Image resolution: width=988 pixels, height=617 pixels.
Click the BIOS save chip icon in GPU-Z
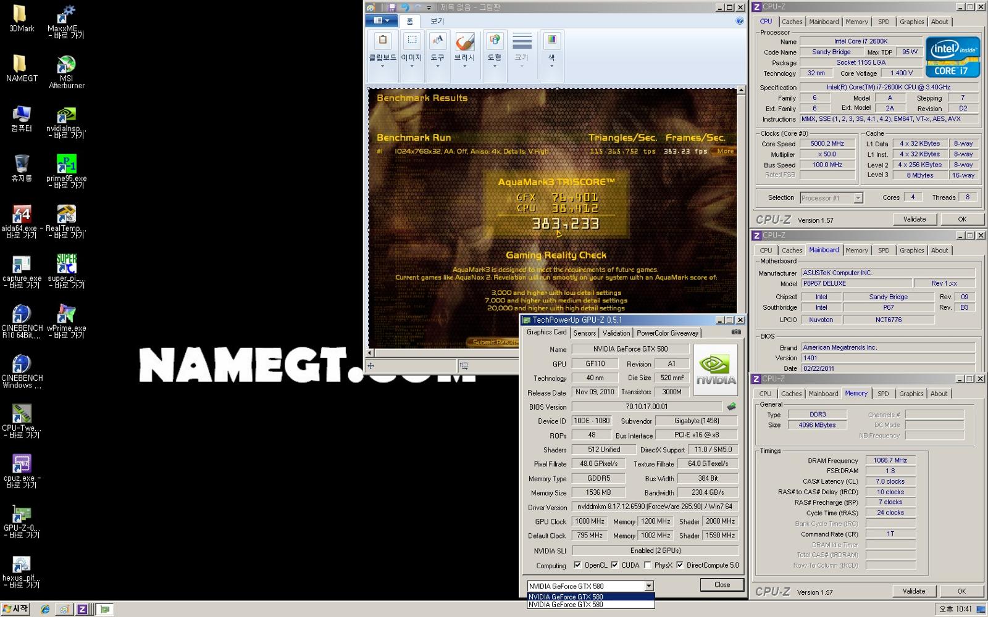(x=732, y=407)
